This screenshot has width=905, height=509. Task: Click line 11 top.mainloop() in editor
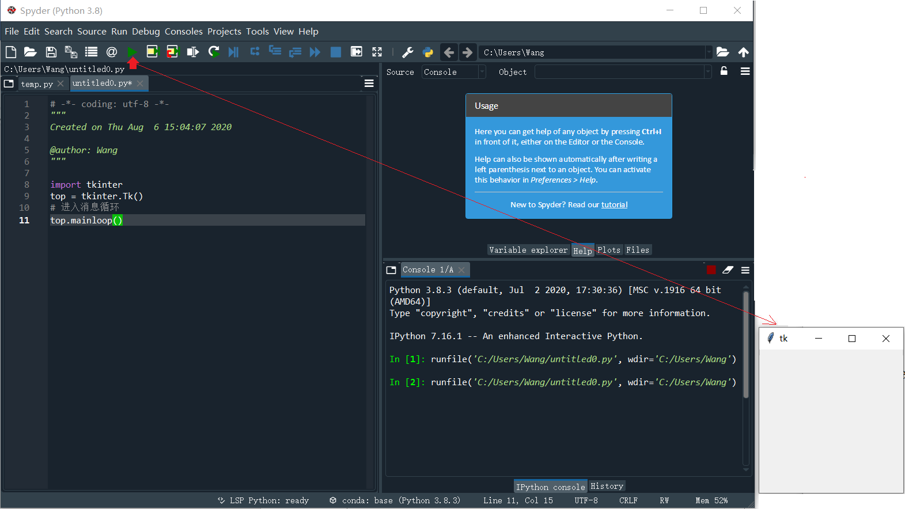tap(207, 220)
